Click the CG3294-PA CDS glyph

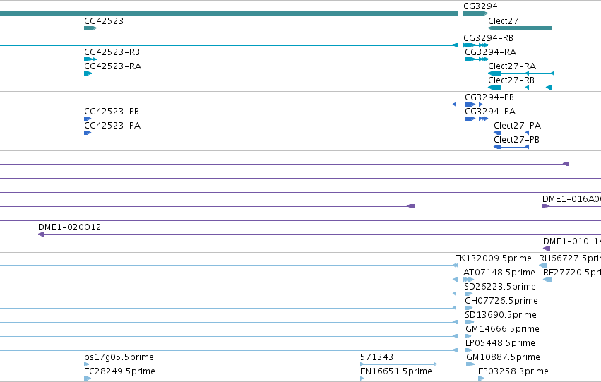point(477,119)
